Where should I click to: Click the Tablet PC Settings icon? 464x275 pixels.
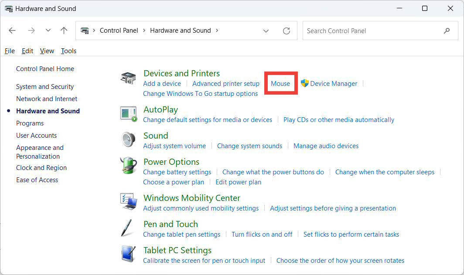point(128,255)
